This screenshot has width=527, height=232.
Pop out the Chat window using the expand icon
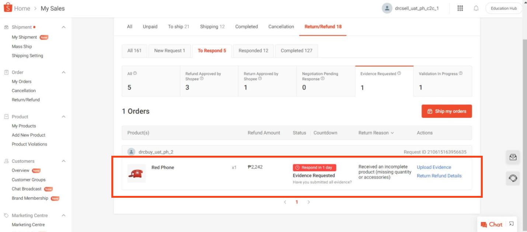(x=511, y=224)
